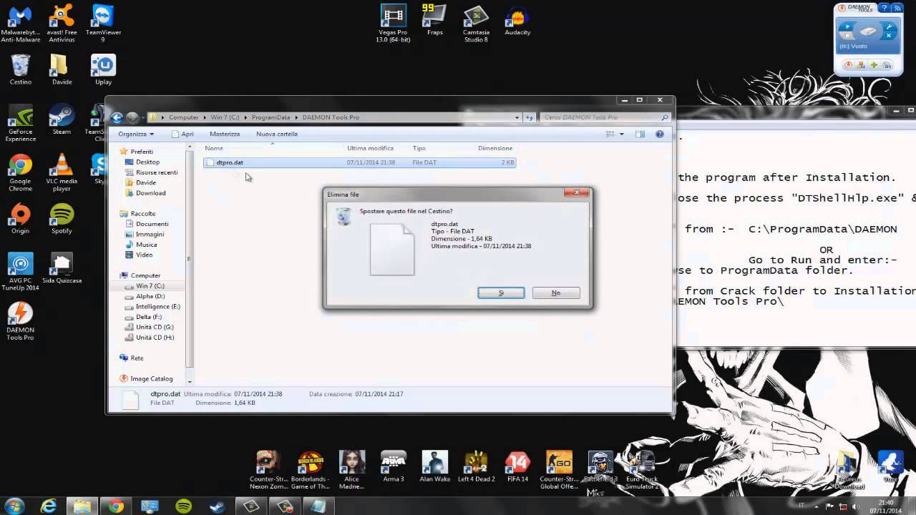916x515 pixels.
Task: Select Video library in navigation pane
Action: [x=144, y=255]
